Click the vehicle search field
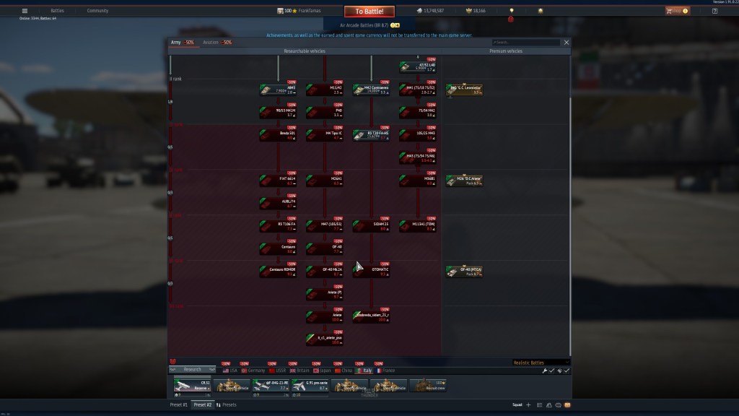Image resolution: width=739 pixels, height=416 pixels. pos(525,43)
